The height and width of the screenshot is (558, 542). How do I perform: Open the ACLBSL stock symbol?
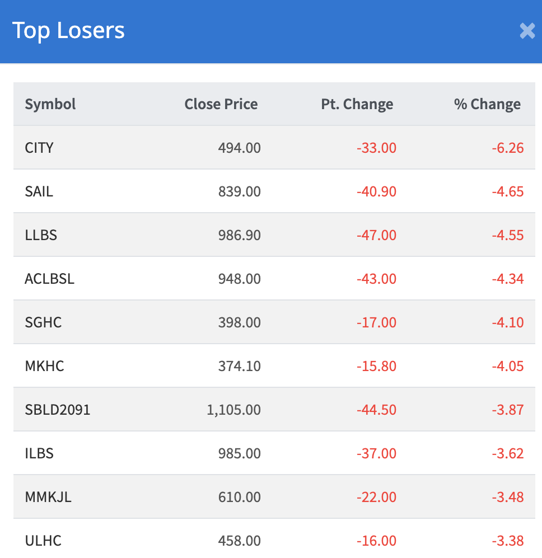[49, 279]
